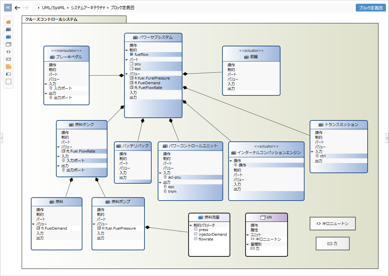Select the バッテリパック block title
389x276 pixels.
[x=135, y=146]
